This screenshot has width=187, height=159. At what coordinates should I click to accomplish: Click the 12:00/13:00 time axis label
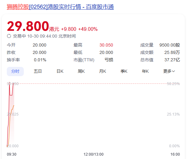coord(94,154)
